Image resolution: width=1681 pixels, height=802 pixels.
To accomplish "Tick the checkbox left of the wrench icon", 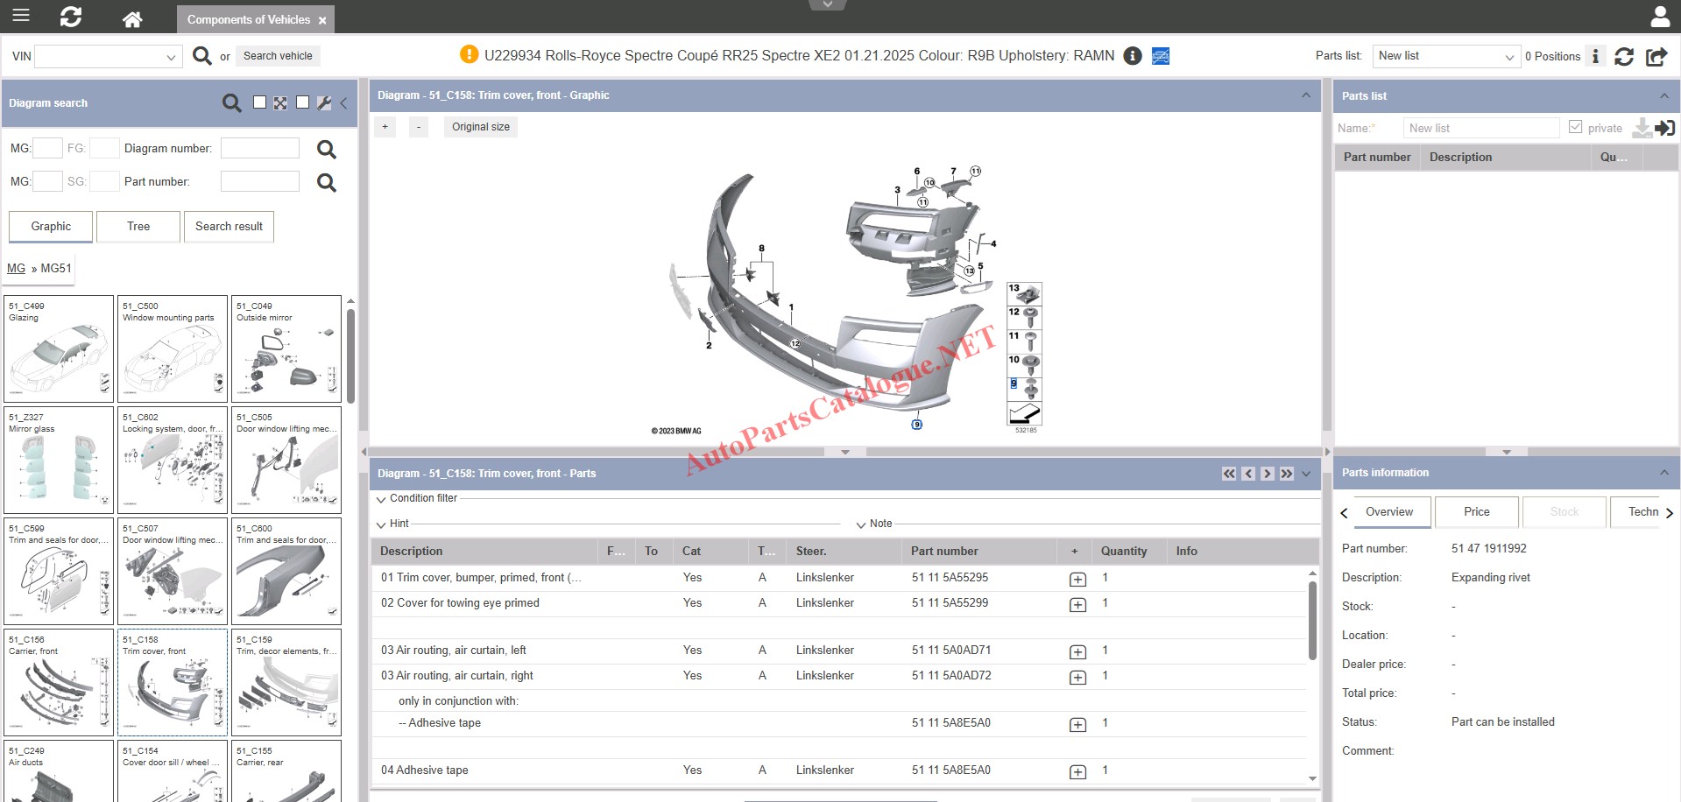I will click(x=302, y=102).
